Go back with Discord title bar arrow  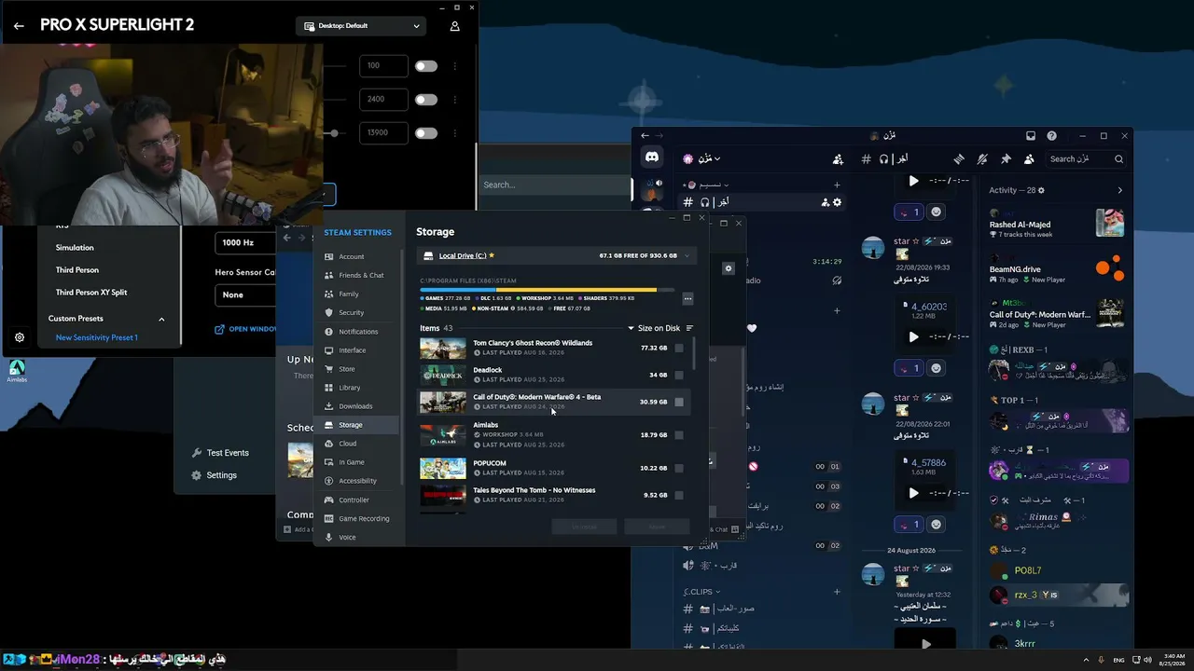coord(645,136)
